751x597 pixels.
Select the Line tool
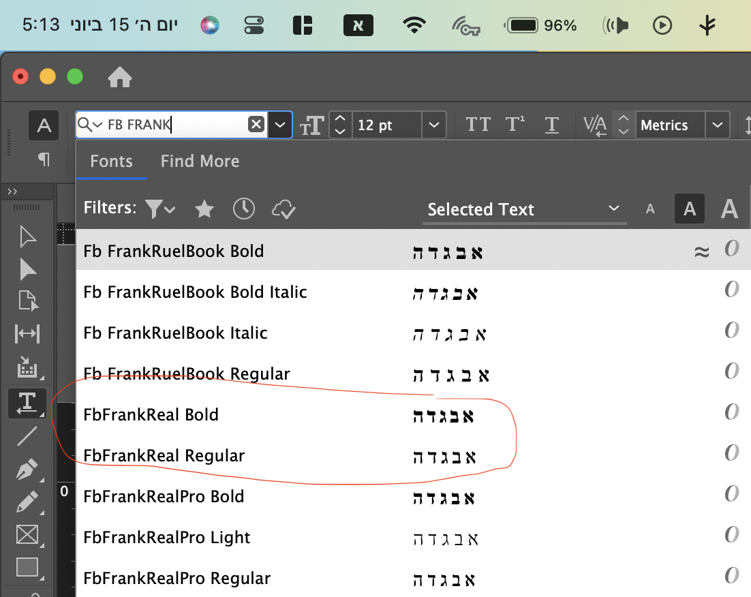point(27,436)
